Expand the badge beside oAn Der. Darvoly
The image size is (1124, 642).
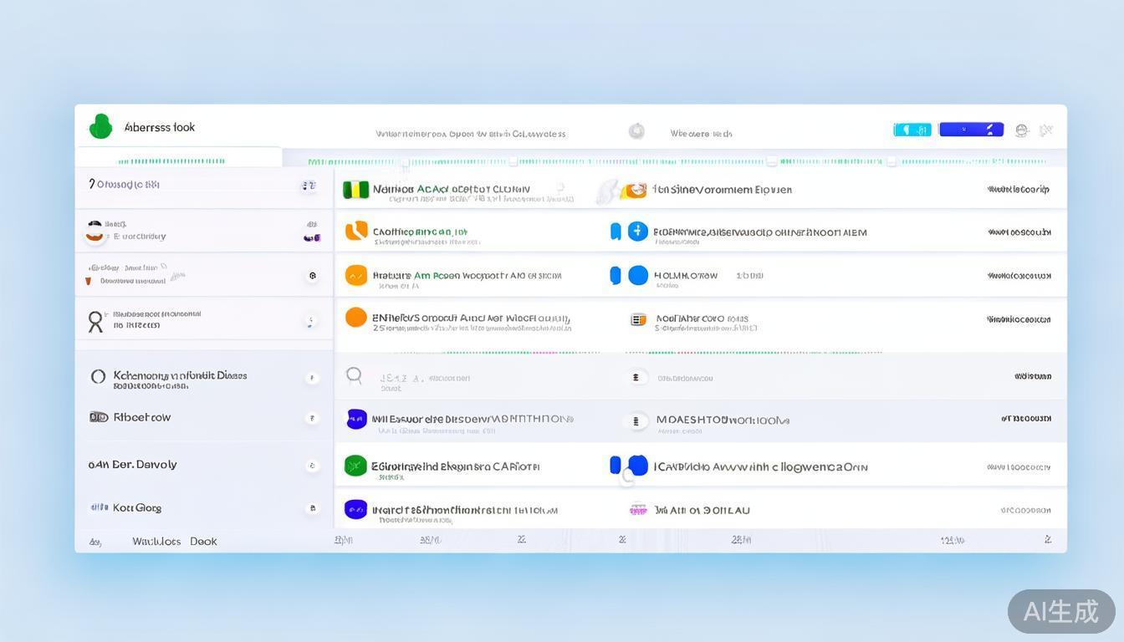point(312,466)
